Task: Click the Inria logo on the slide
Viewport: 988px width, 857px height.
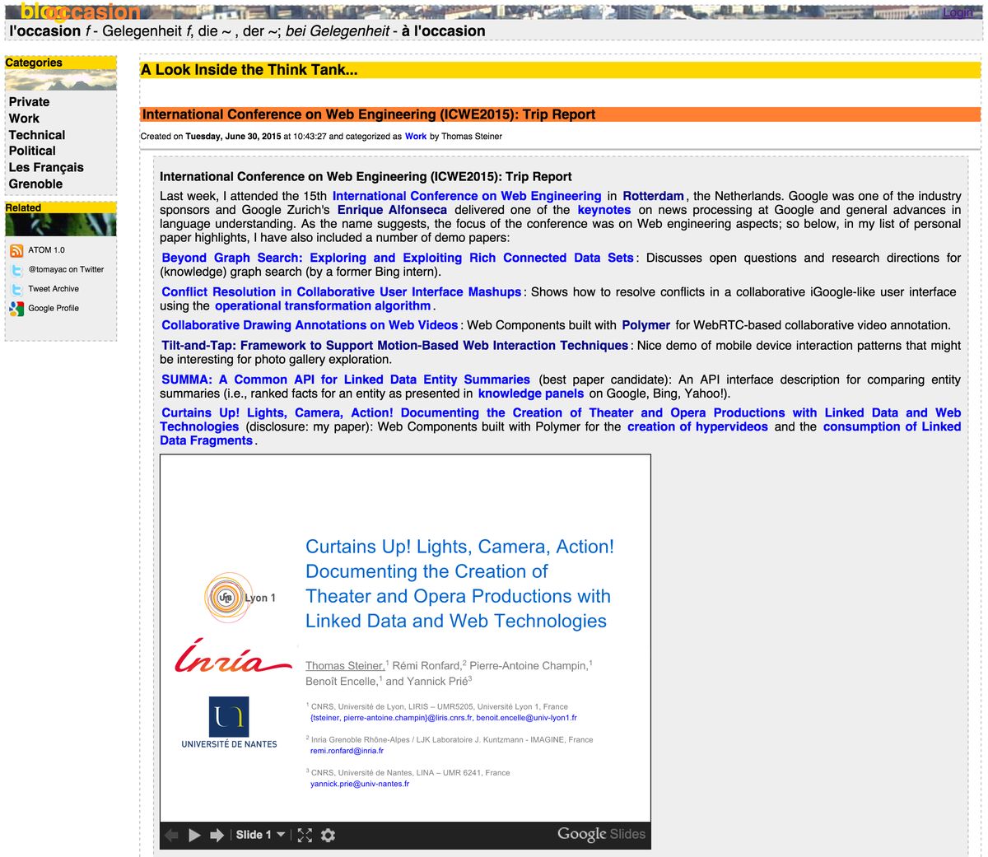Action: click(233, 657)
